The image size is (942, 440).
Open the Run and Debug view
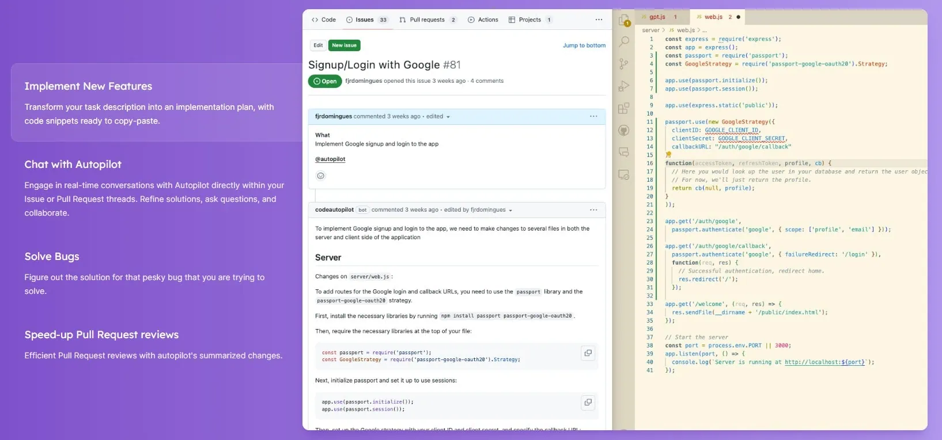point(624,86)
